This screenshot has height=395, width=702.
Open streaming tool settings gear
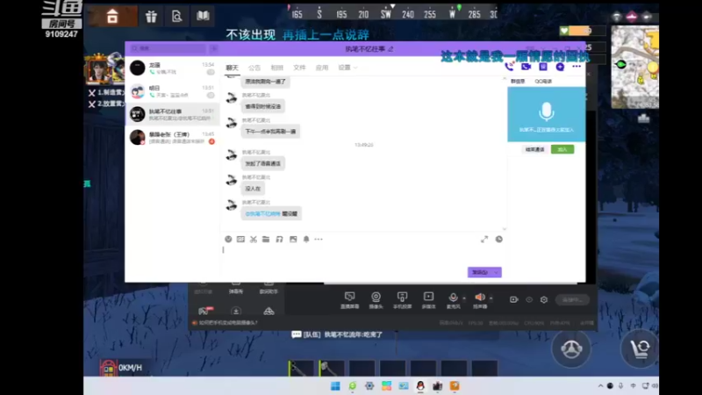[544, 299]
